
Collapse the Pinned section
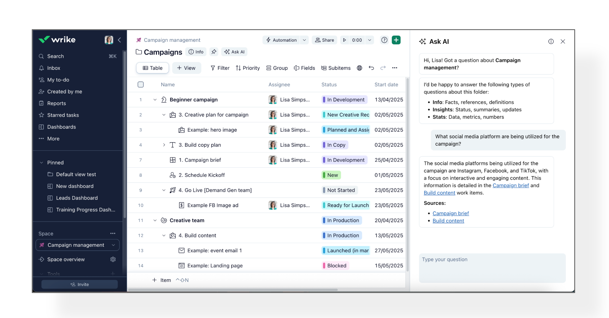tap(41, 163)
